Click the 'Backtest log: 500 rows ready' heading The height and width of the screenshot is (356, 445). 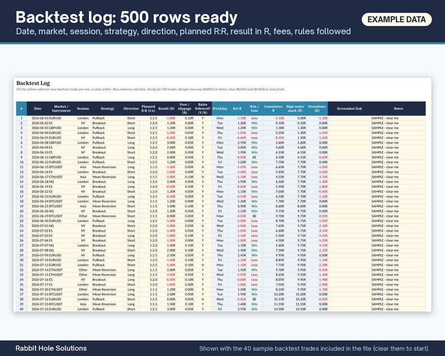(x=127, y=17)
